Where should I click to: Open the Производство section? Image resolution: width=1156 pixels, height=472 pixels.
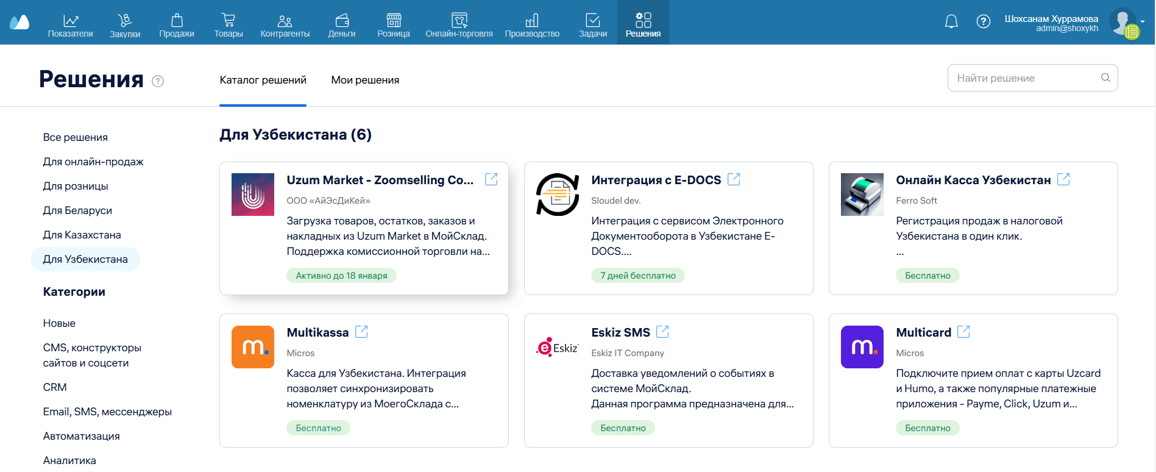[x=532, y=26]
